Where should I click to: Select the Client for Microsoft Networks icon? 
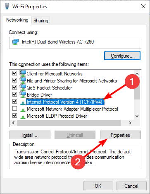[x=23, y=73]
